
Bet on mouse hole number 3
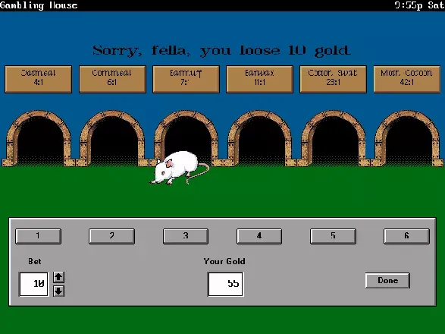point(186,236)
